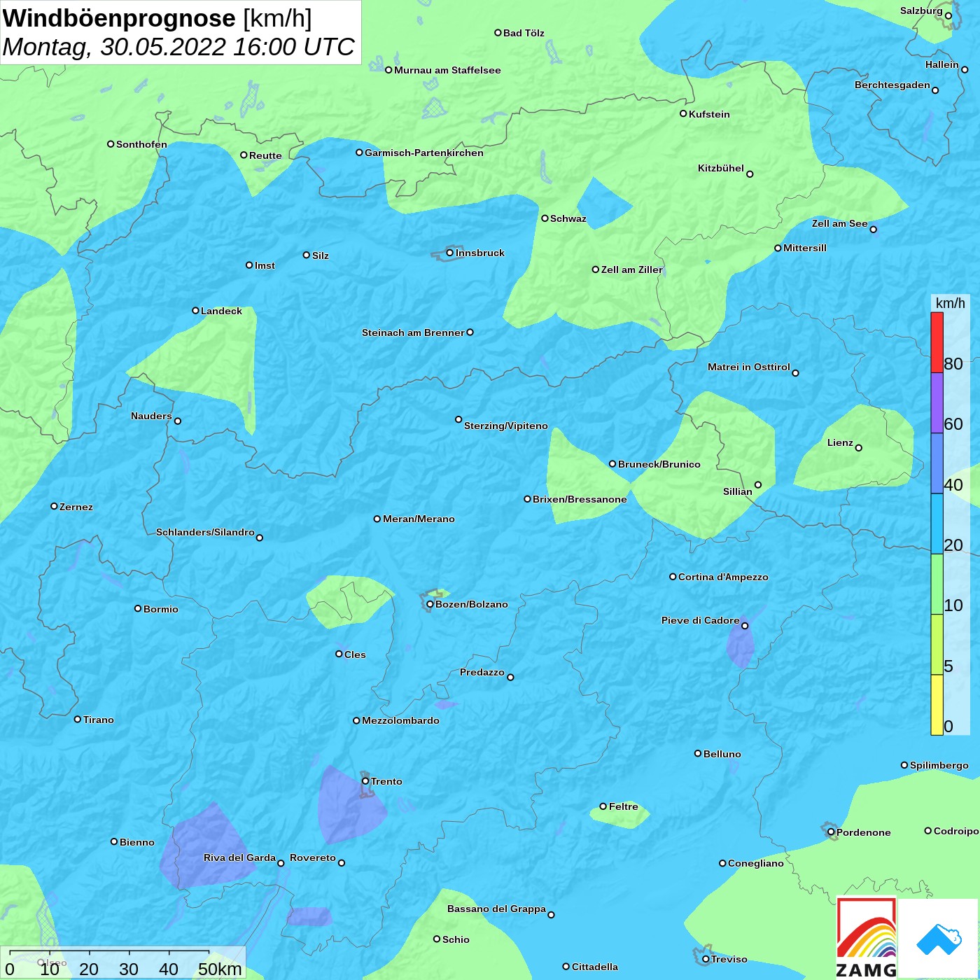Click the Bienno city label
The height and width of the screenshot is (980, 980).
137,842
